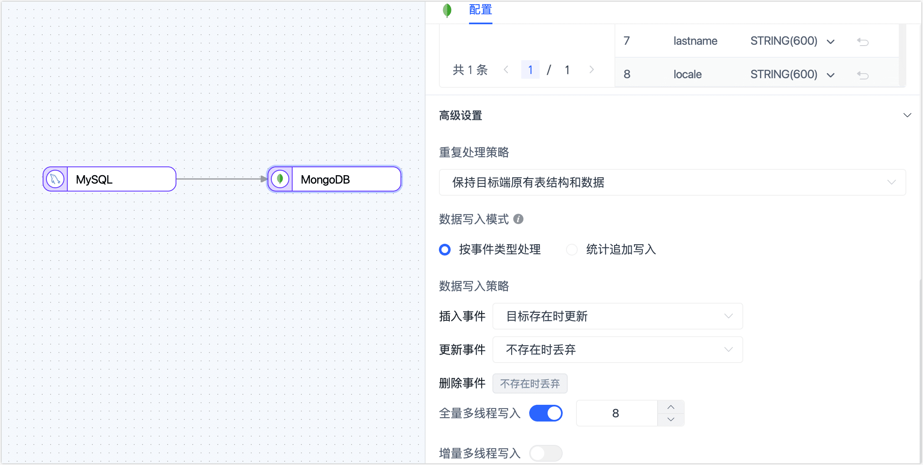Collapse the 高级设置 section via its chevron

[x=907, y=115]
